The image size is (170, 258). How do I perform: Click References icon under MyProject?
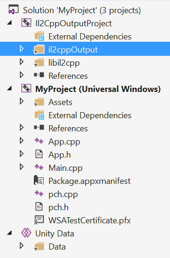click(x=39, y=128)
